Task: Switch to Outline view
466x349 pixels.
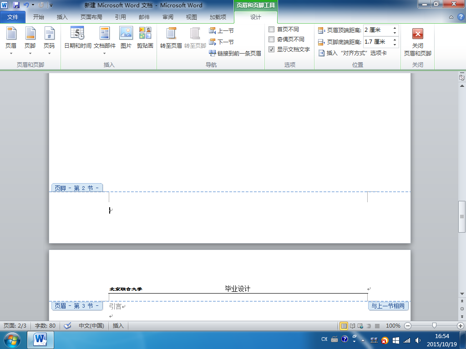Action: (x=369, y=326)
